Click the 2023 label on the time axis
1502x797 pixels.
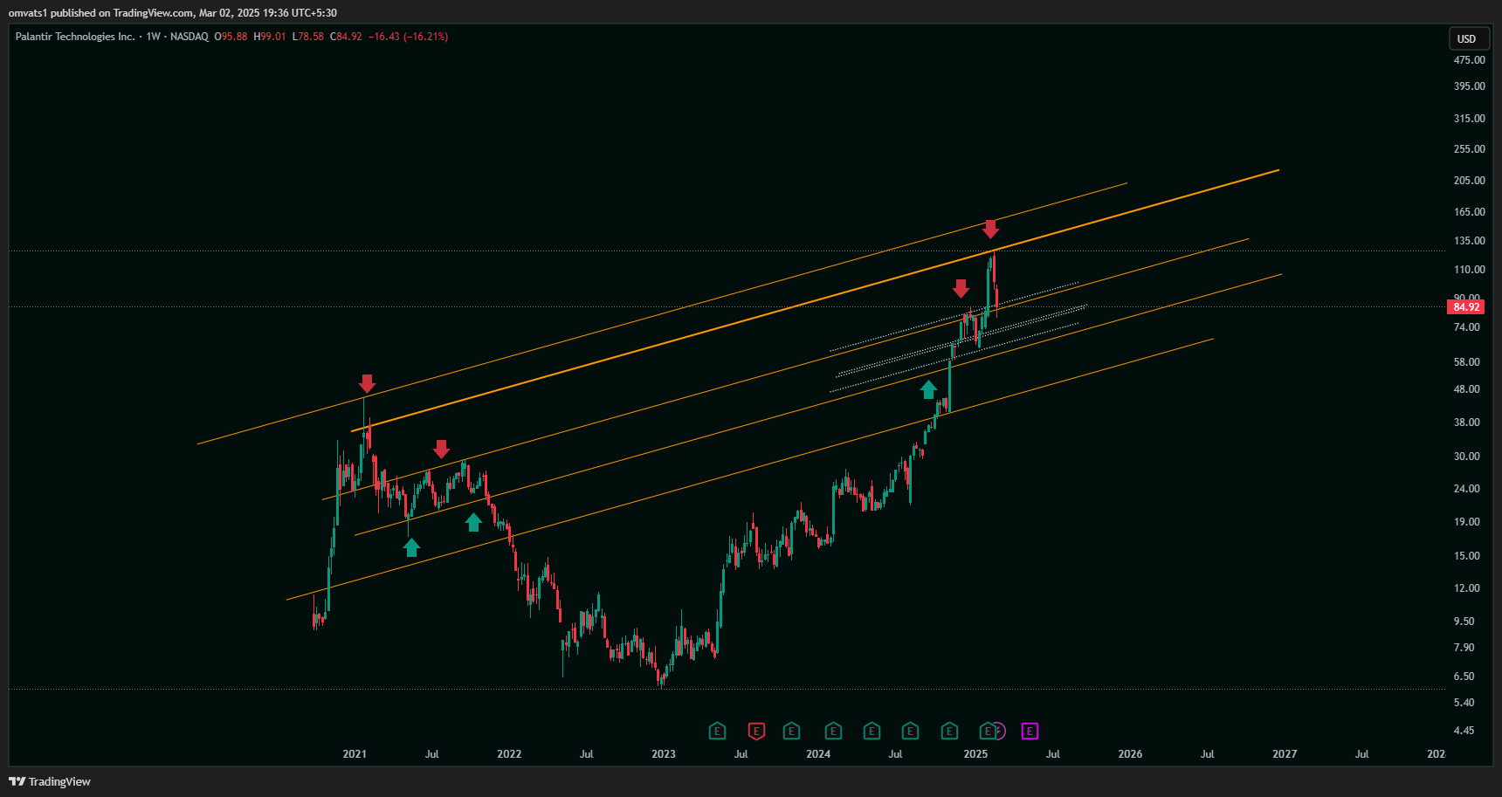(664, 754)
